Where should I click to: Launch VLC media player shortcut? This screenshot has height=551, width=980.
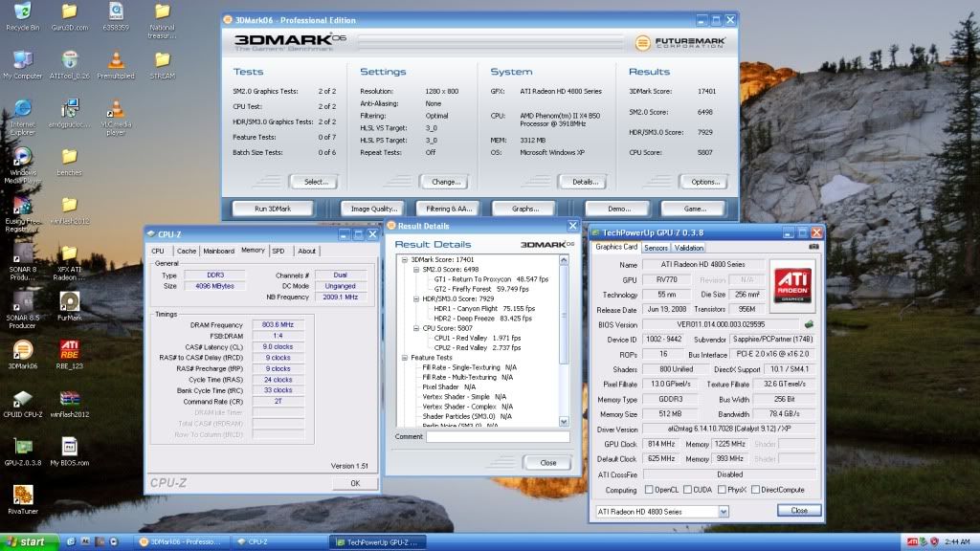coord(116,118)
